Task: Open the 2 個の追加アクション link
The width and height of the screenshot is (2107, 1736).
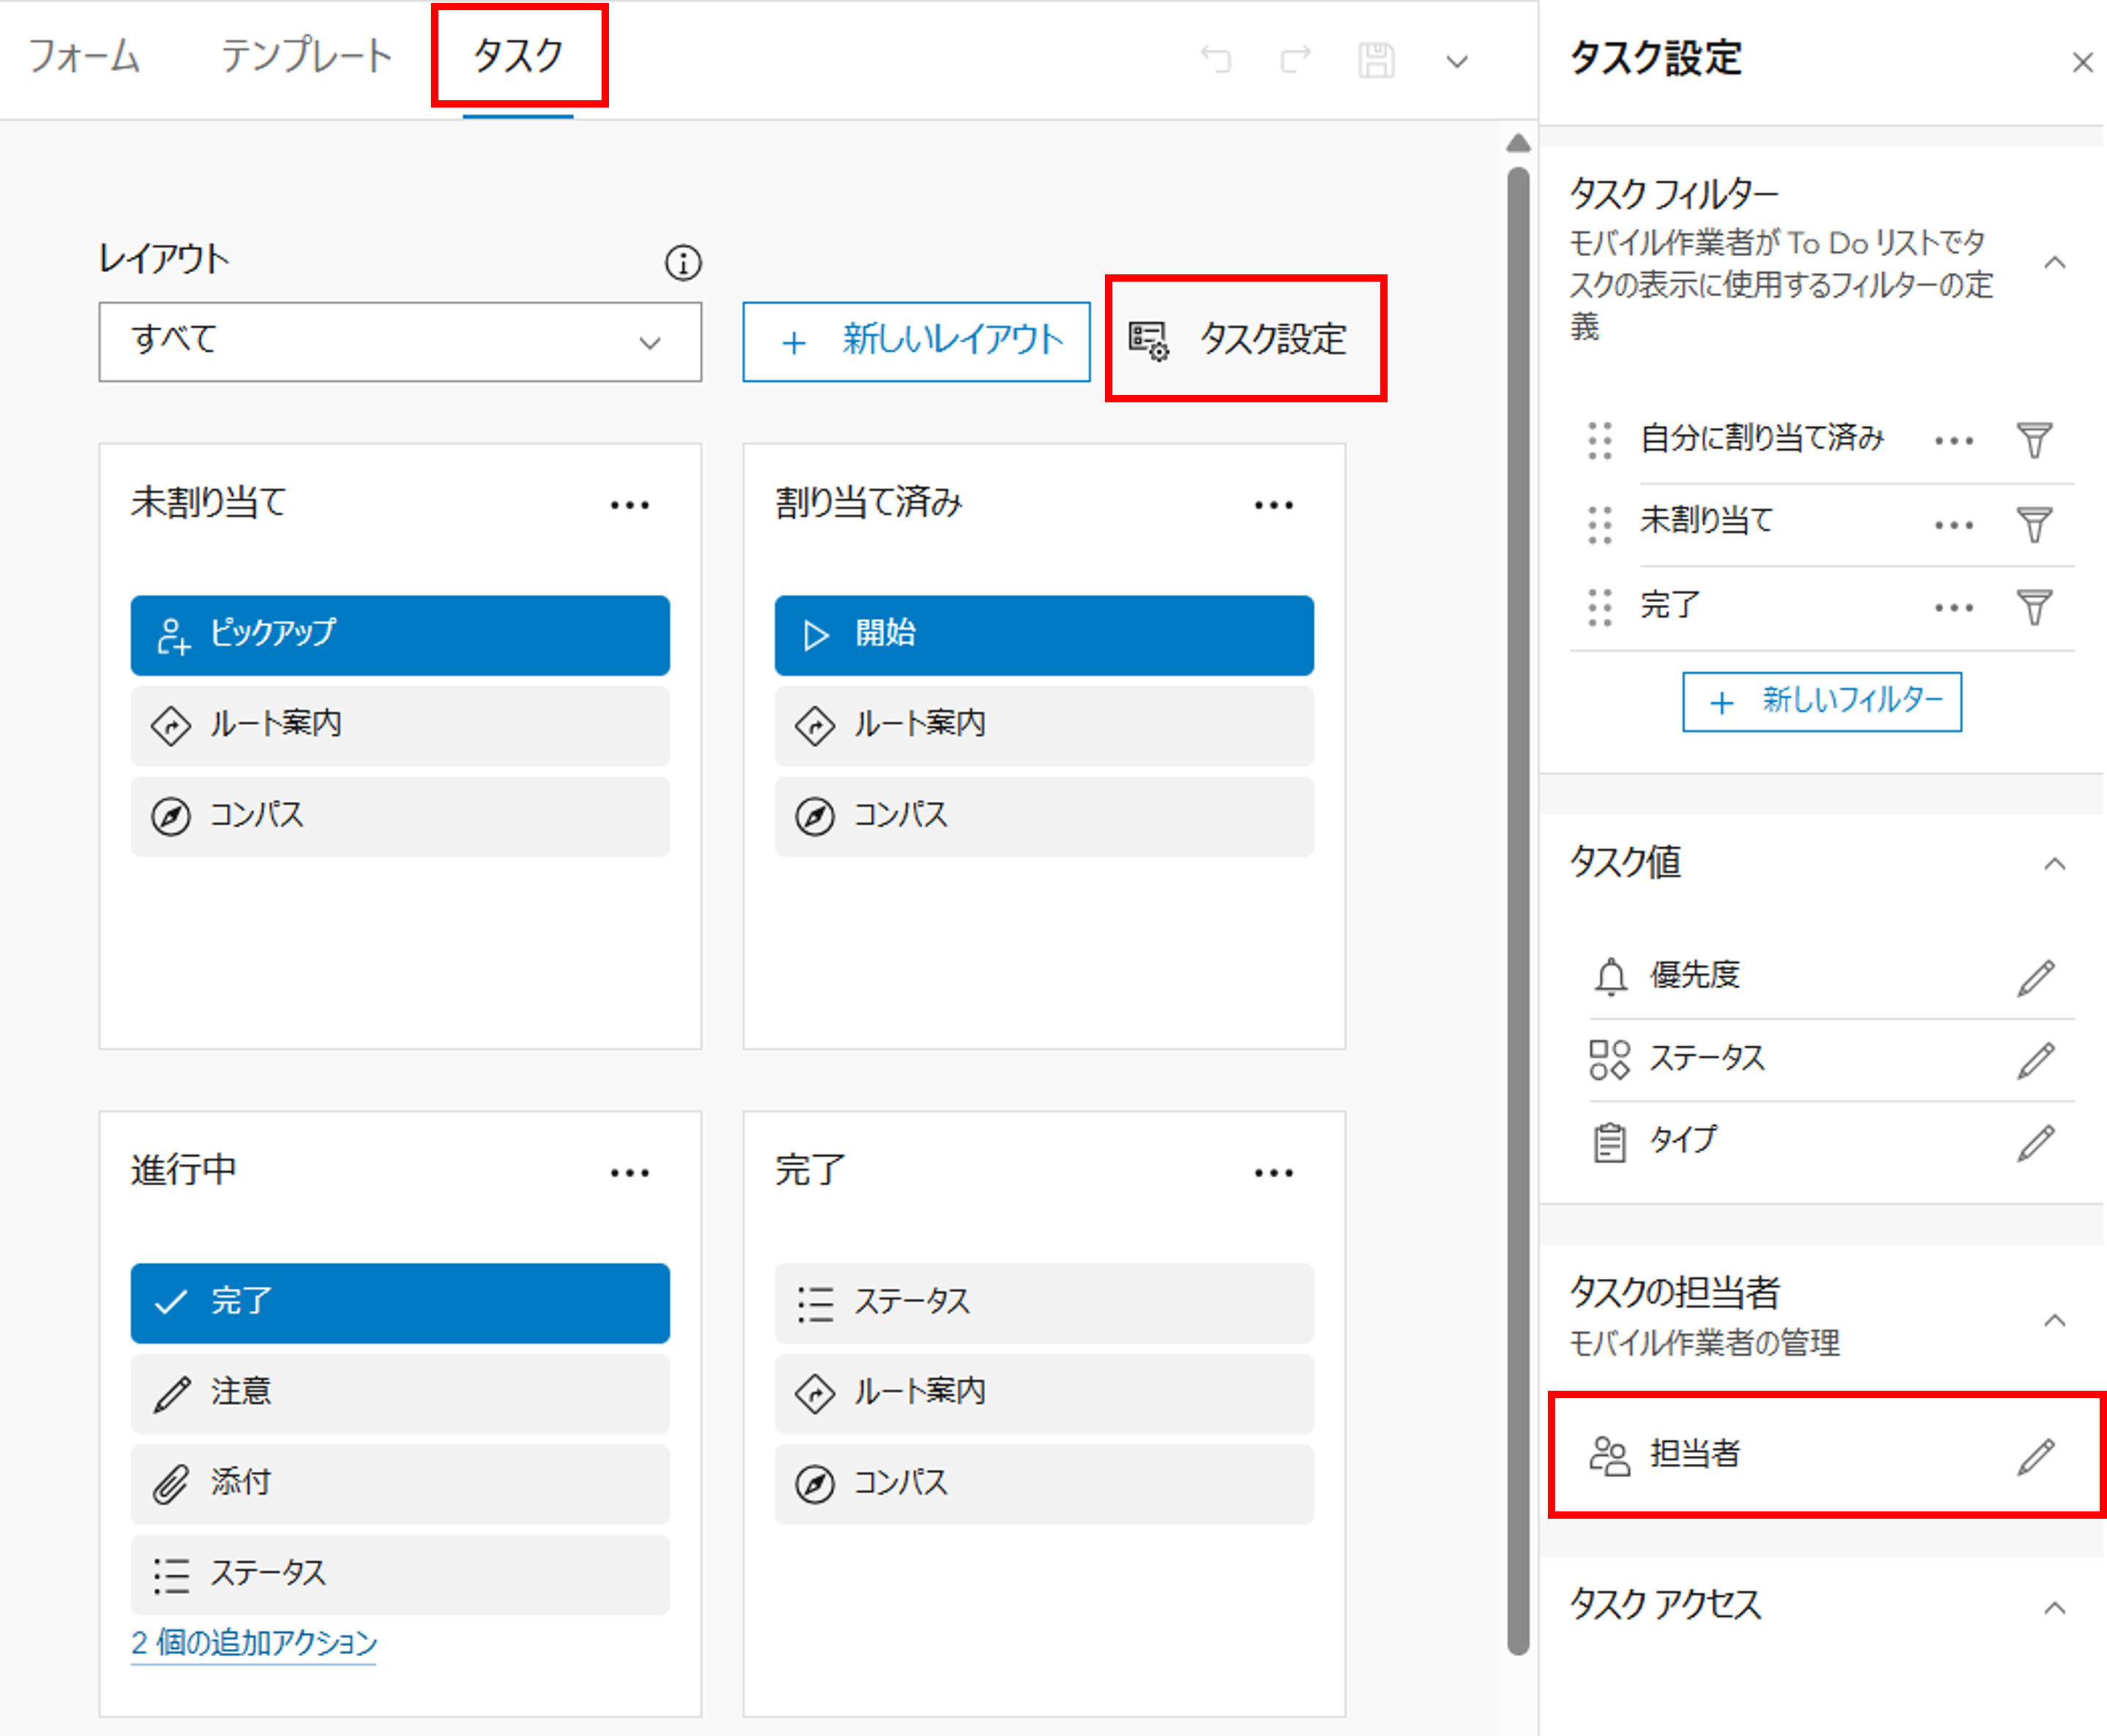Action: (253, 1641)
